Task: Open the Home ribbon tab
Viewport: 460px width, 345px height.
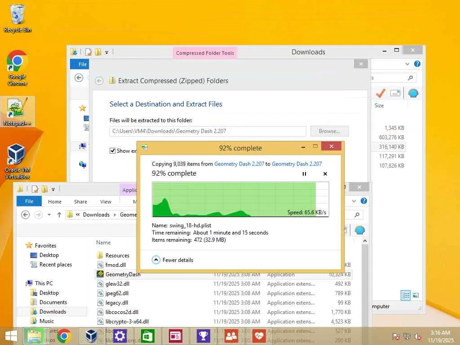Action: [x=54, y=202]
